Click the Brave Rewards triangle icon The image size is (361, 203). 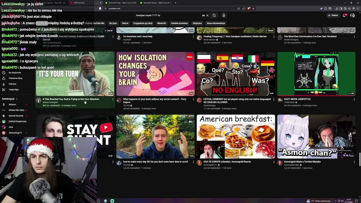(253, 8)
